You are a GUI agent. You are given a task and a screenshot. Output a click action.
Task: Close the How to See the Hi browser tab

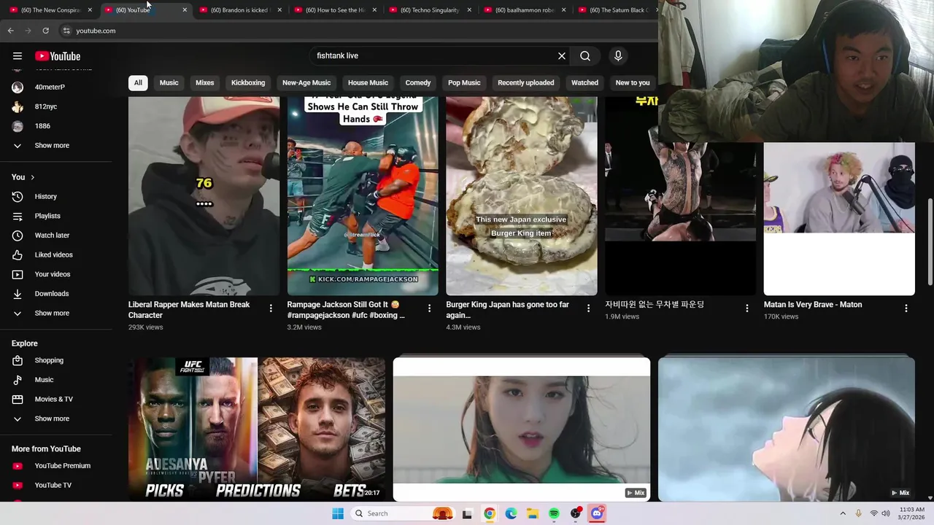(x=374, y=10)
